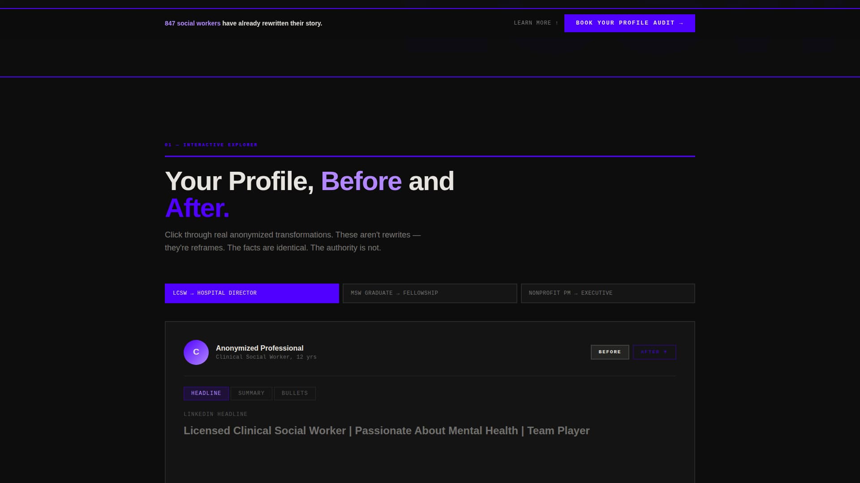The width and height of the screenshot is (860, 483).
Task: Click the LinkedIn headline text about mental health
Action: pos(387,431)
